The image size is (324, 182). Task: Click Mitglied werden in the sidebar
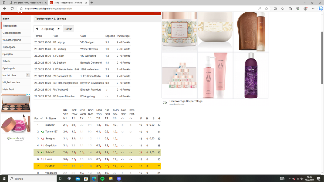point(16,82)
